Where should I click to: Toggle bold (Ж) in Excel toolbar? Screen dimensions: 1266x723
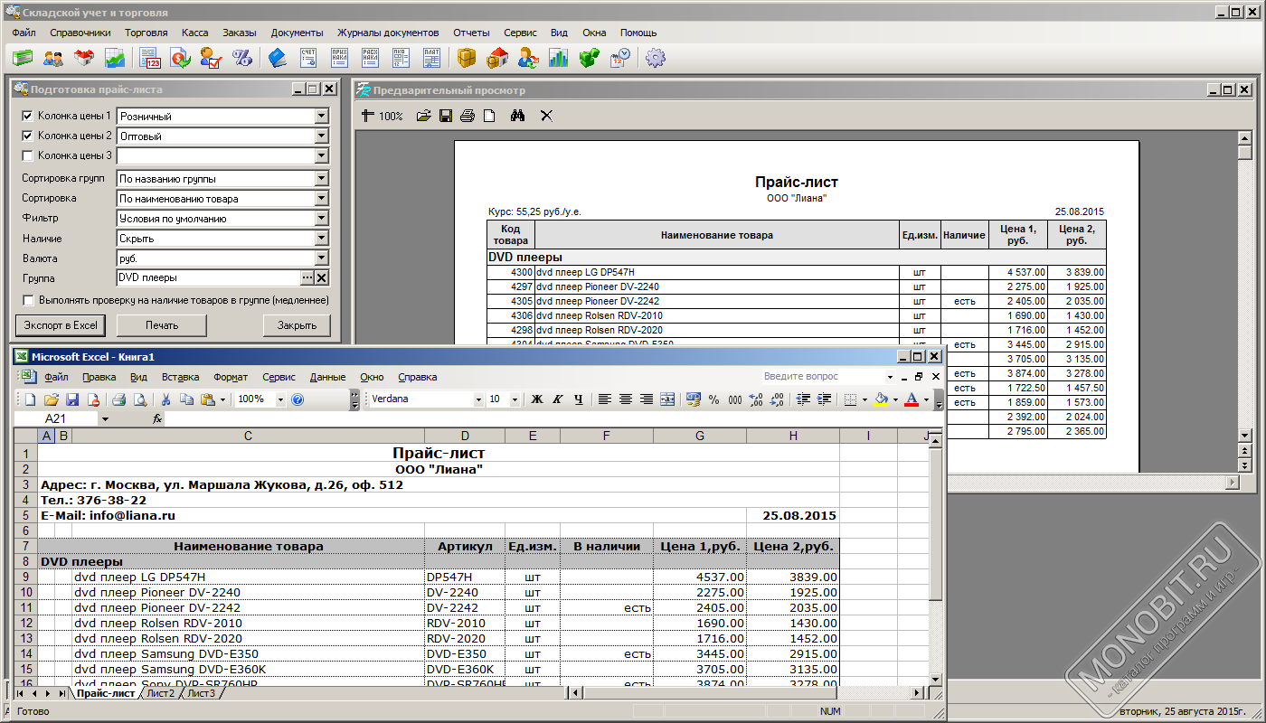(x=537, y=399)
